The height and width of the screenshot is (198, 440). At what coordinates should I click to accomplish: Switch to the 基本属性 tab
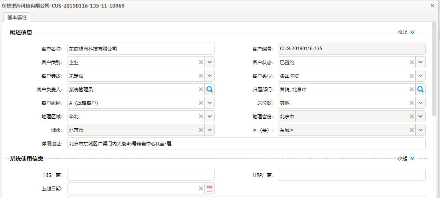(x=17, y=18)
